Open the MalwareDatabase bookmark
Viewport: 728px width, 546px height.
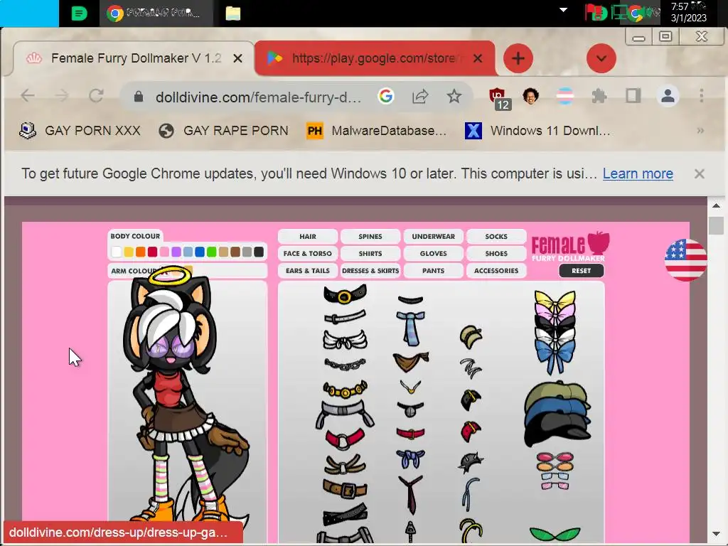pos(377,131)
